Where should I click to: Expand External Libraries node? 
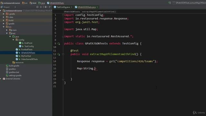tap(1, 79)
